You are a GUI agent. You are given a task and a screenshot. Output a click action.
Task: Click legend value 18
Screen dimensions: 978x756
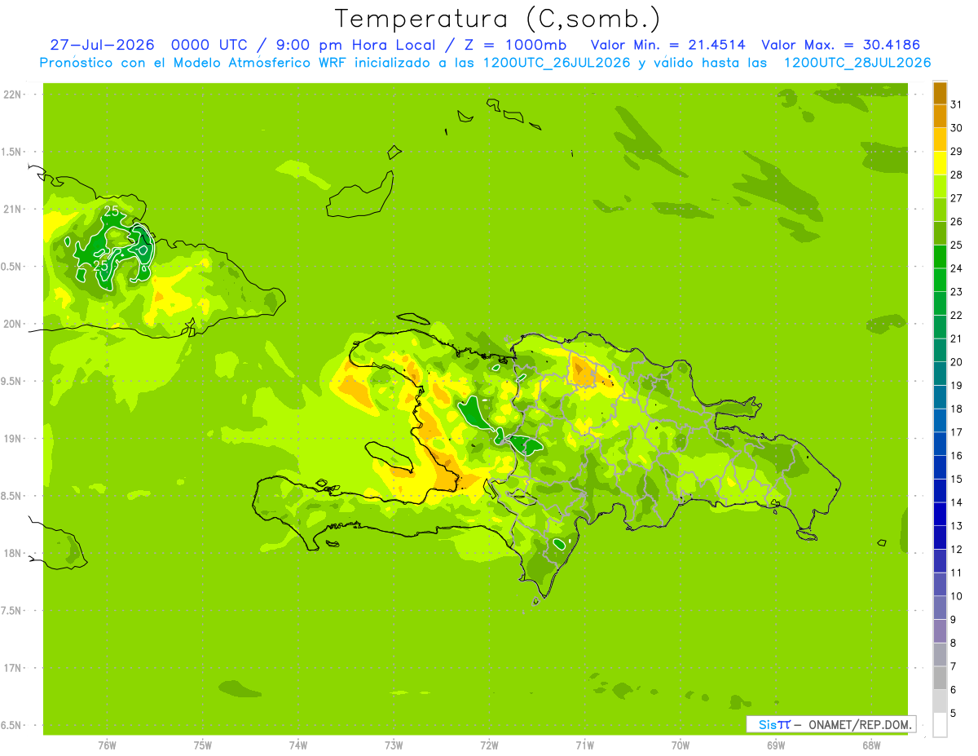pyautogui.click(x=958, y=409)
